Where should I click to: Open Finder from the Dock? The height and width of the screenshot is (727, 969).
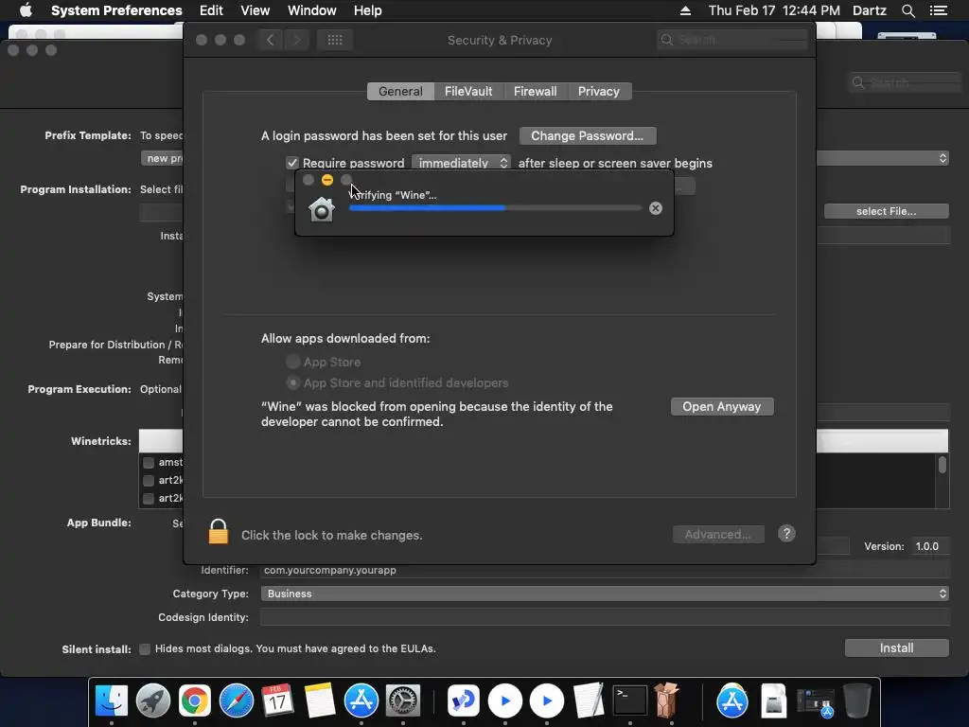coord(112,700)
